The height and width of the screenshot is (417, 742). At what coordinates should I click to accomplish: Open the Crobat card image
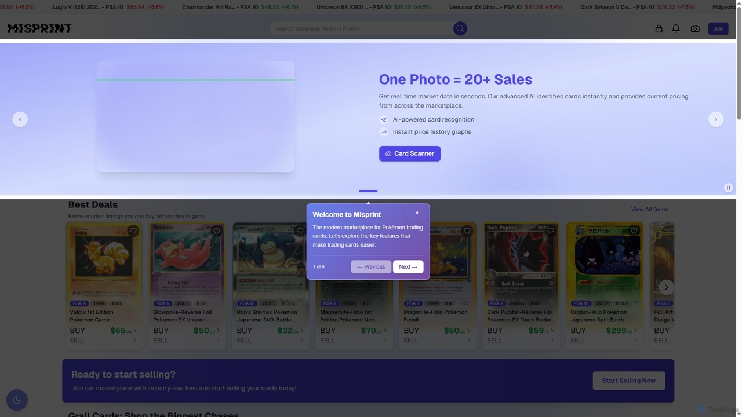pyautogui.click(x=605, y=261)
